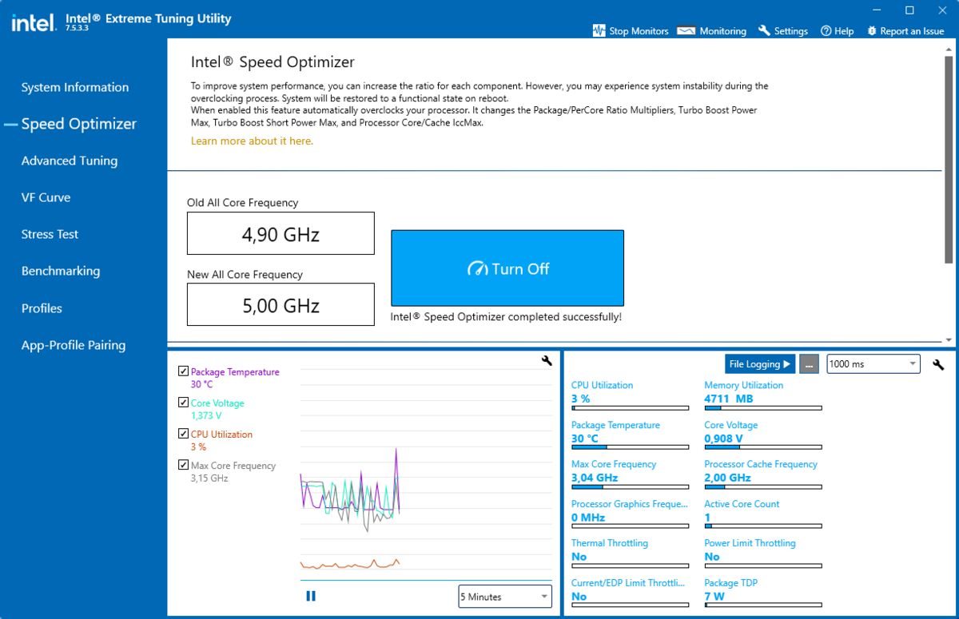Open Profiles

tap(42, 308)
